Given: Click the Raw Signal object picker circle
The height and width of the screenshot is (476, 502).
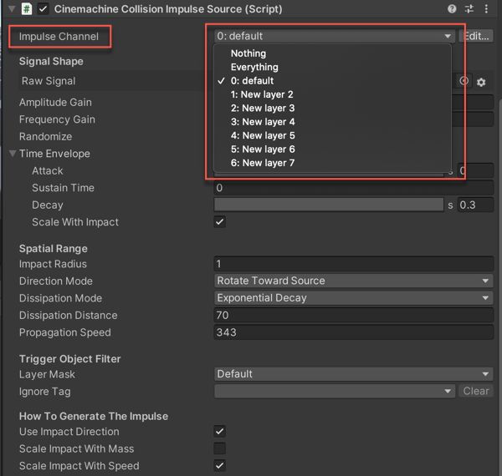Looking at the screenshot, I should [464, 81].
